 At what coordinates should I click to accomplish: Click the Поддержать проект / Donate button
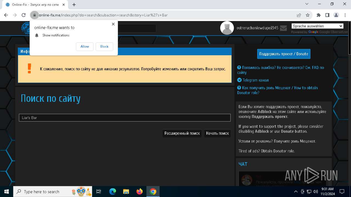[284, 54]
